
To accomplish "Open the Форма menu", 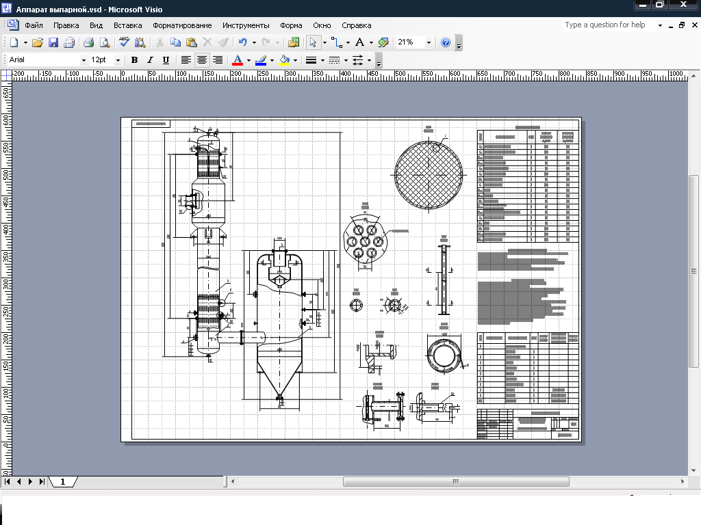I will [x=291, y=25].
